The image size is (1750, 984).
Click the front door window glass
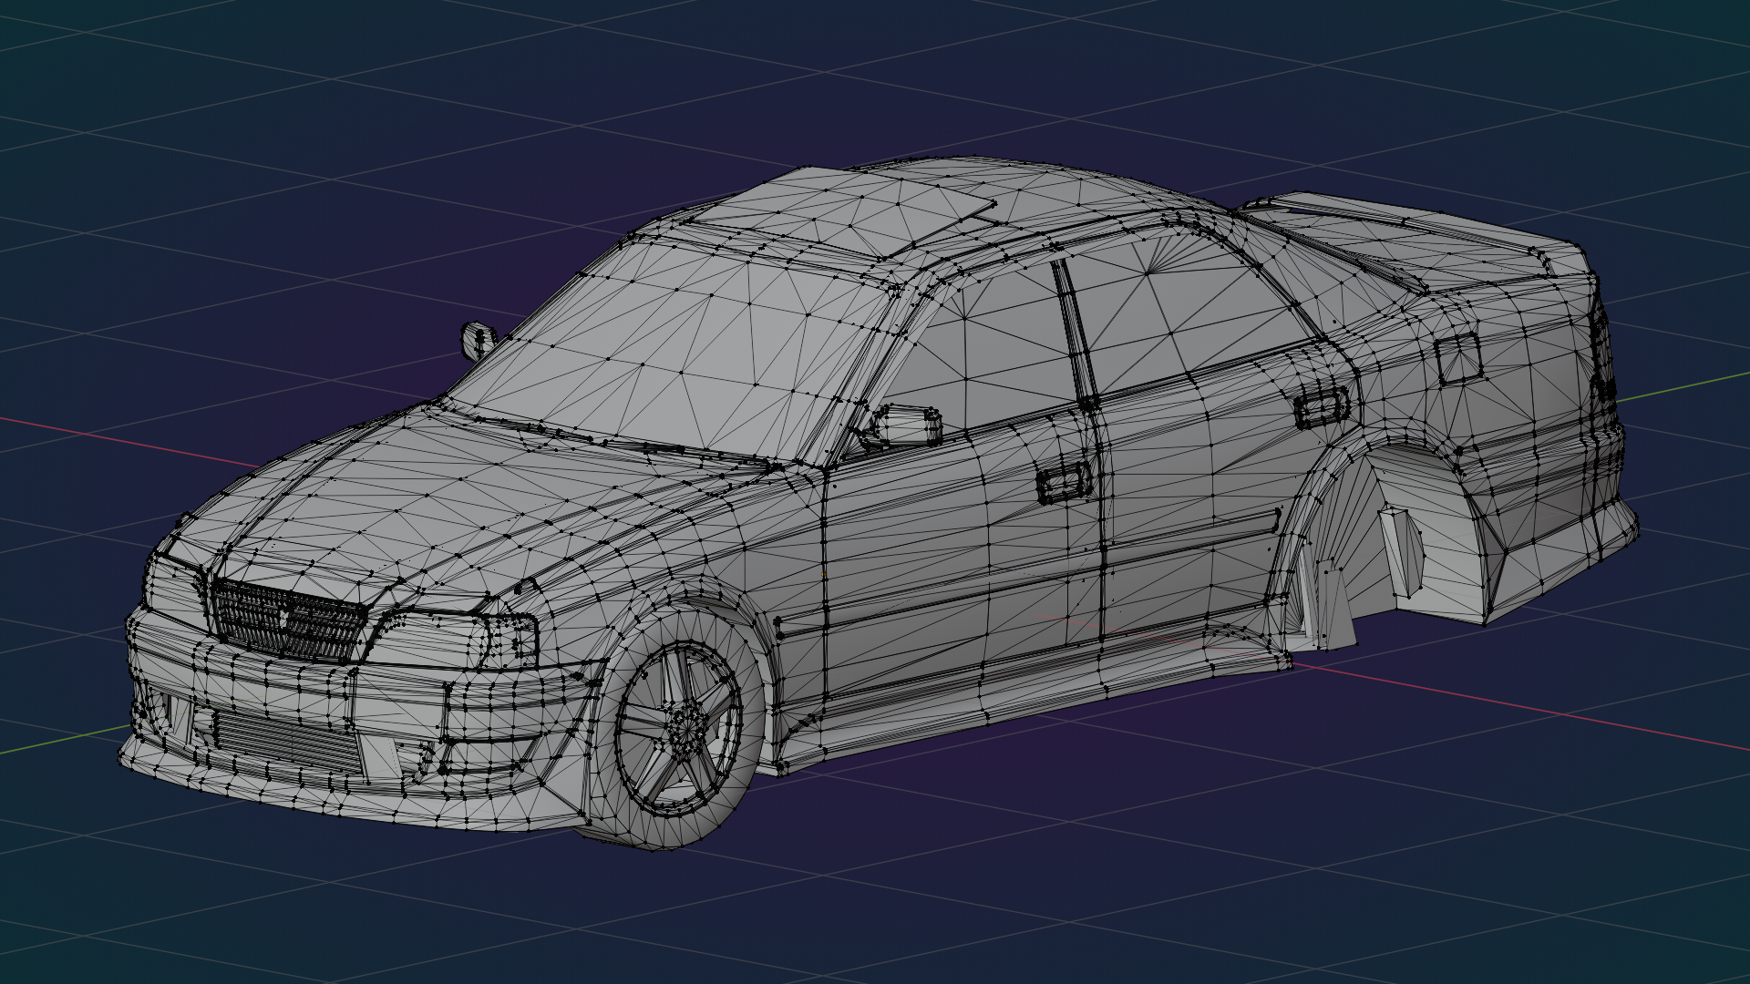tap(993, 351)
